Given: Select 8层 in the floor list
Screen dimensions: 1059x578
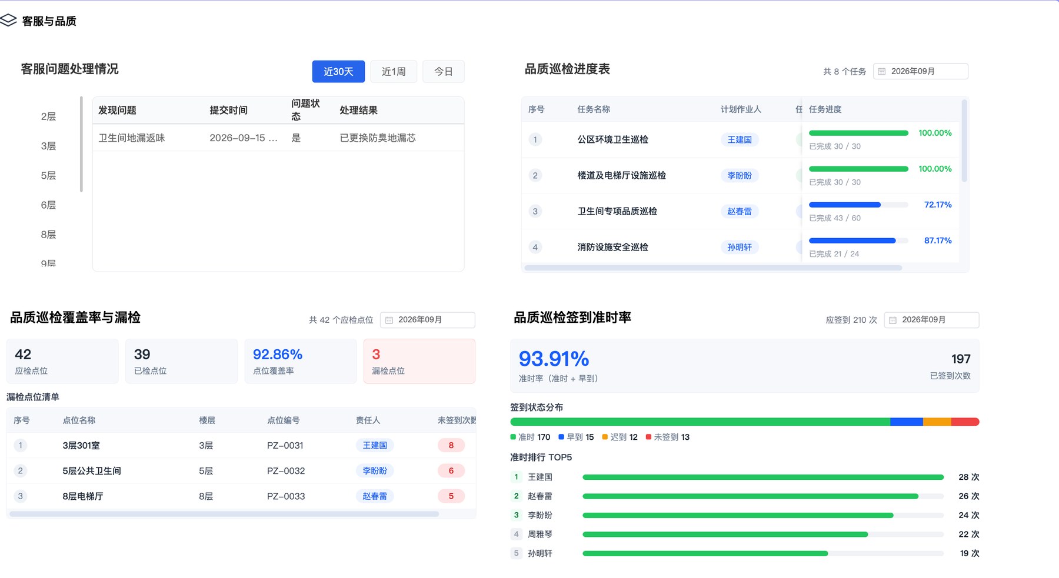Looking at the screenshot, I should click(x=48, y=234).
